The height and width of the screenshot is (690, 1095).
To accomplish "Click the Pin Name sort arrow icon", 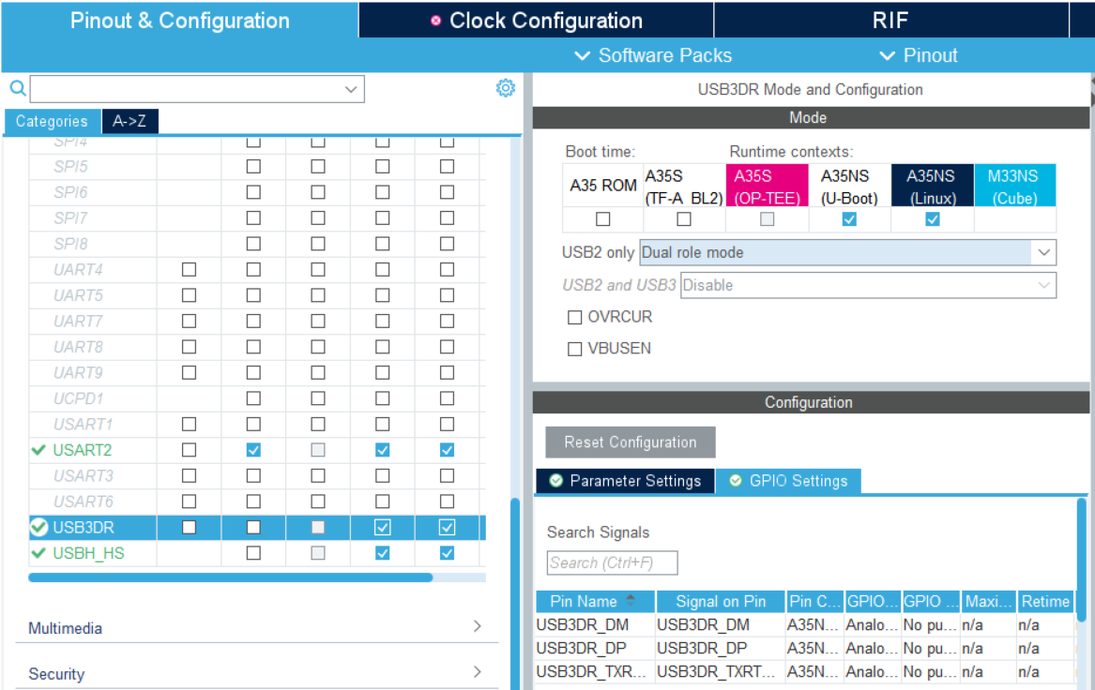I will (x=630, y=601).
